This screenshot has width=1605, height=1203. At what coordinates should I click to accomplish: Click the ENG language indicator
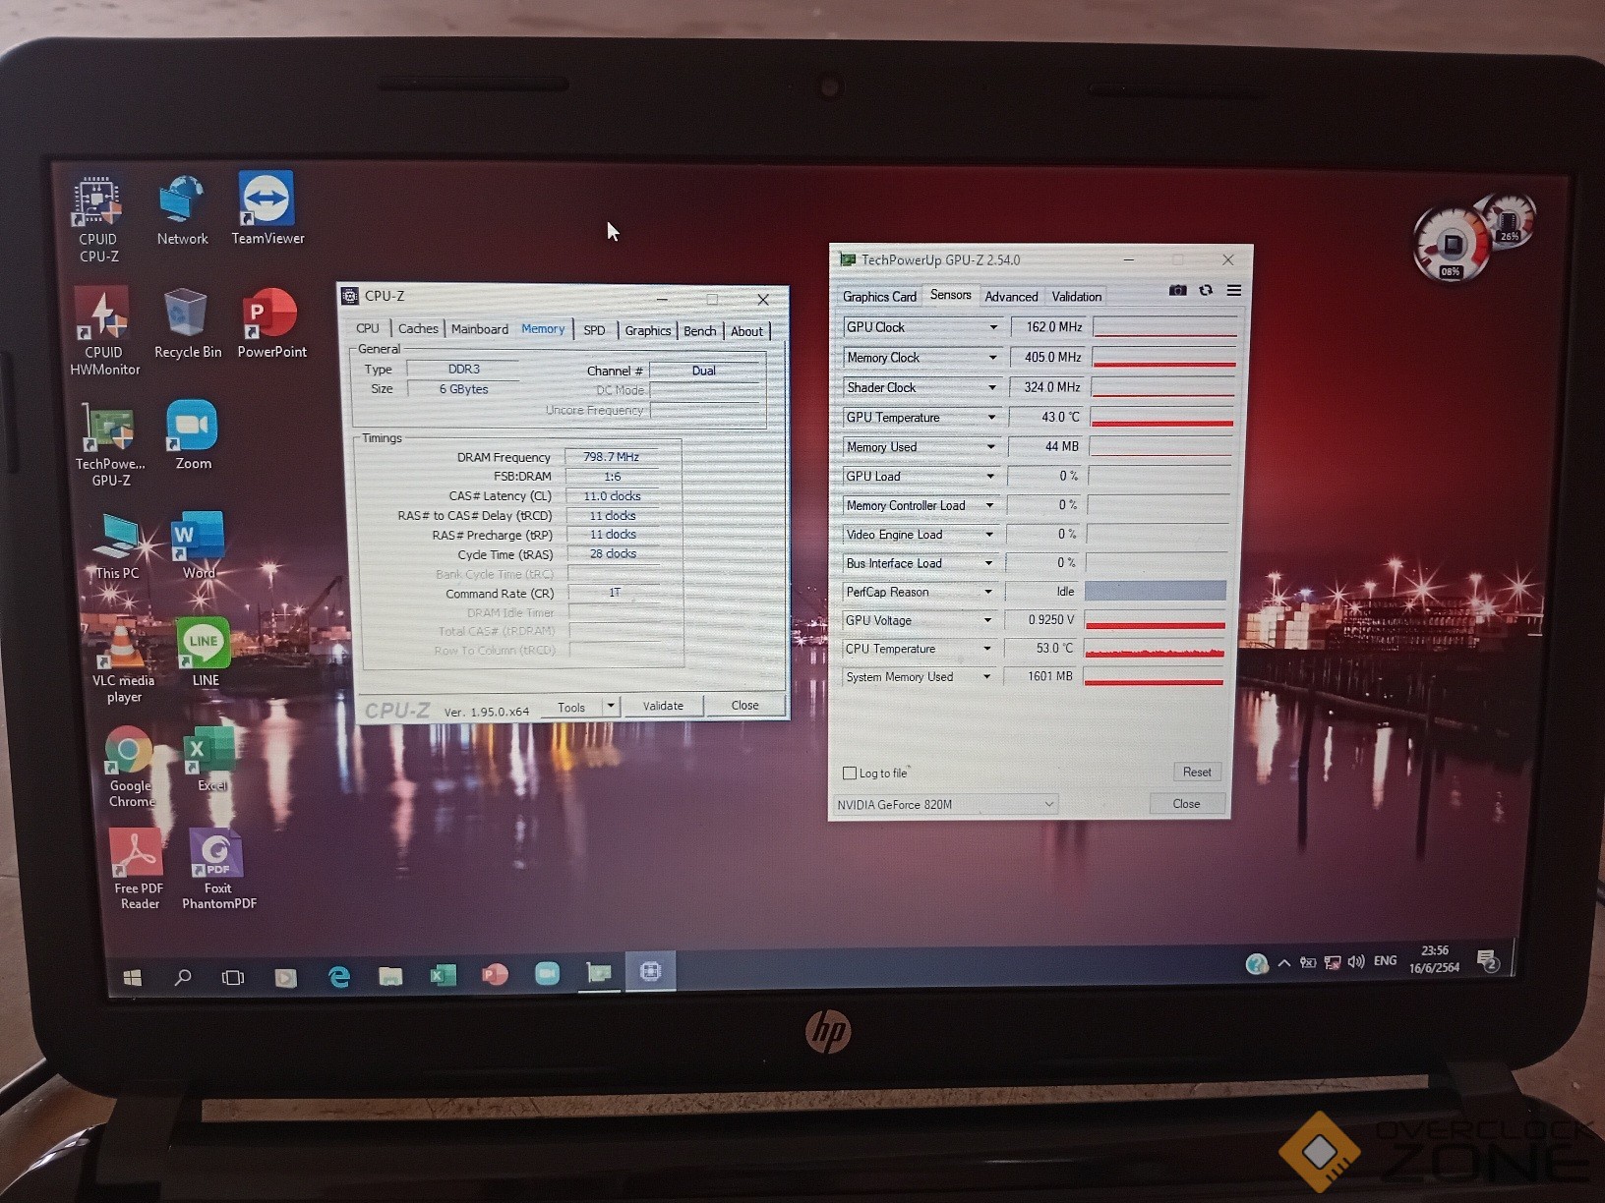[x=1385, y=960]
